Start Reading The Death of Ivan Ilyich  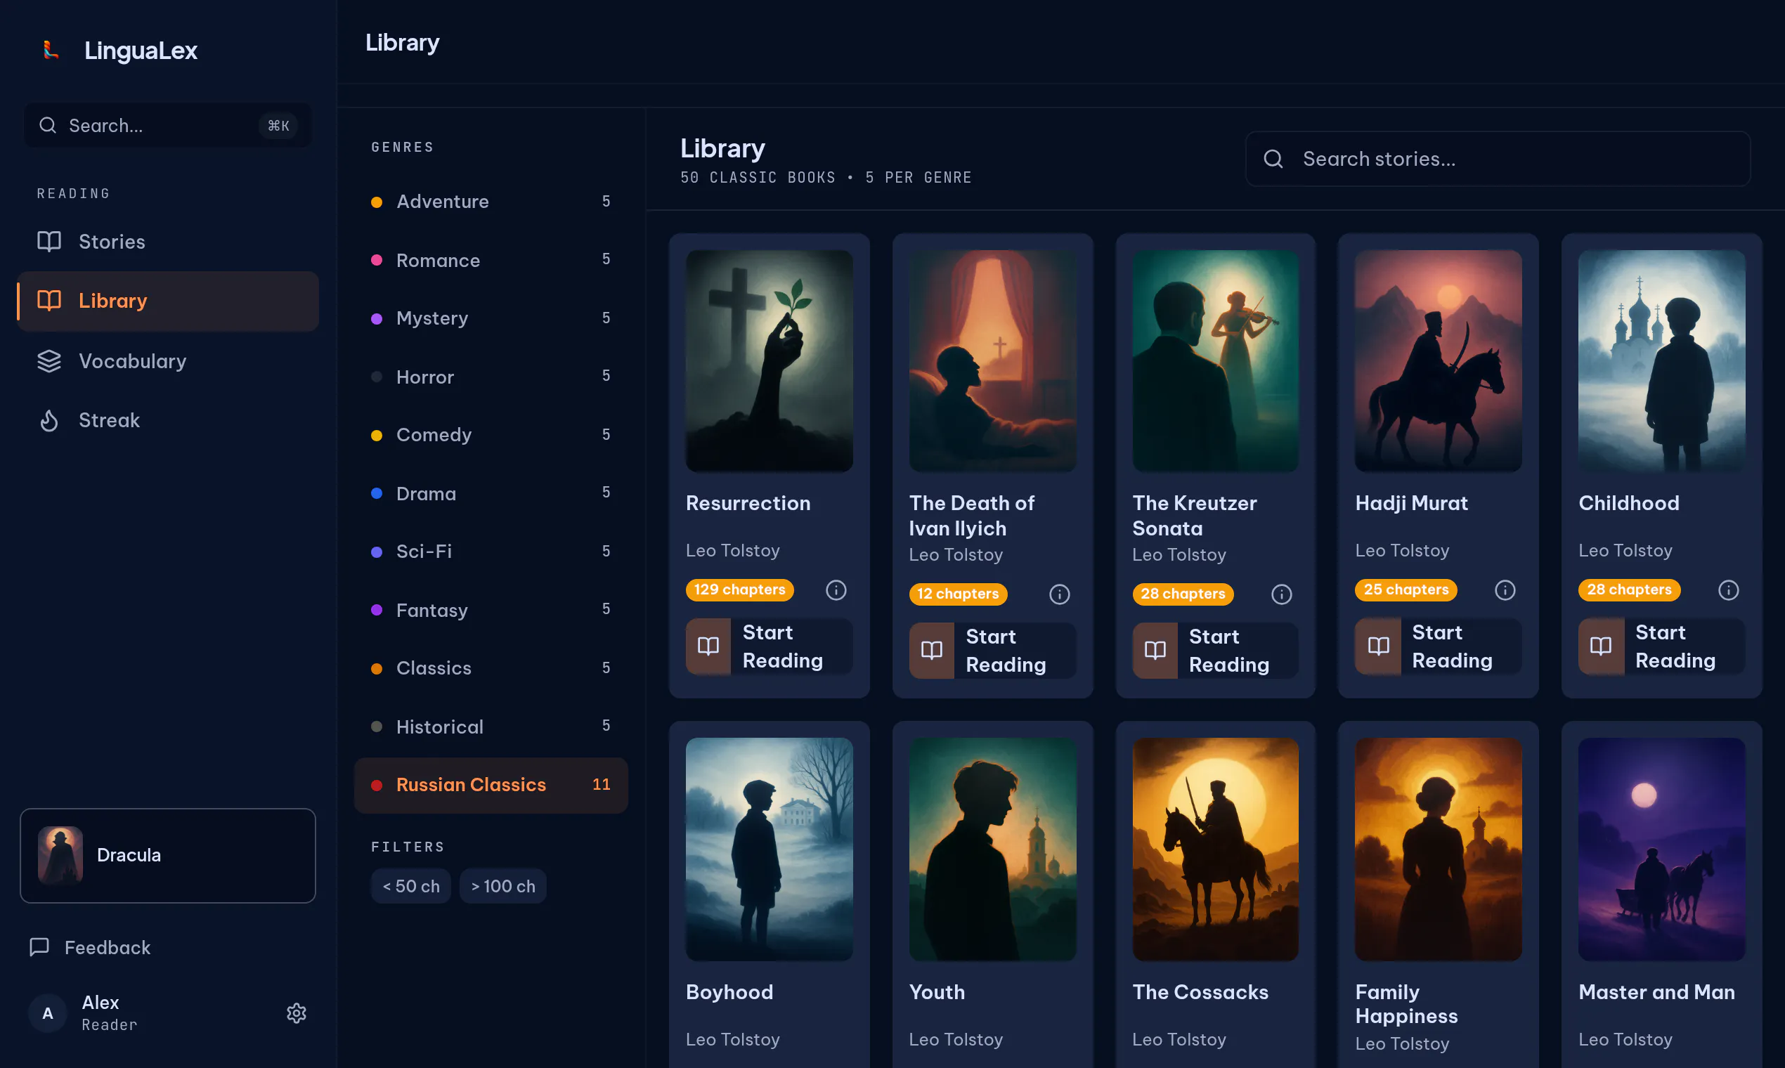[992, 651]
